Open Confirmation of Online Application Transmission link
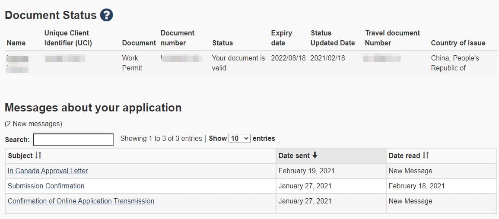The width and height of the screenshot is (499, 219). click(x=81, y=201)
